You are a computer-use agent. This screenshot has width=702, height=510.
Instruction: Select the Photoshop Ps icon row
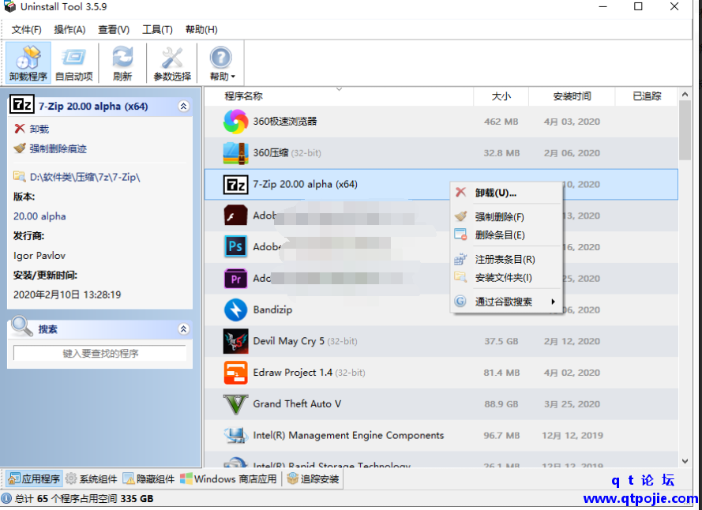click(235, 247)
